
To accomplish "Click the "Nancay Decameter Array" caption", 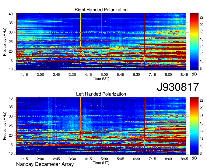I will [45, 164].
